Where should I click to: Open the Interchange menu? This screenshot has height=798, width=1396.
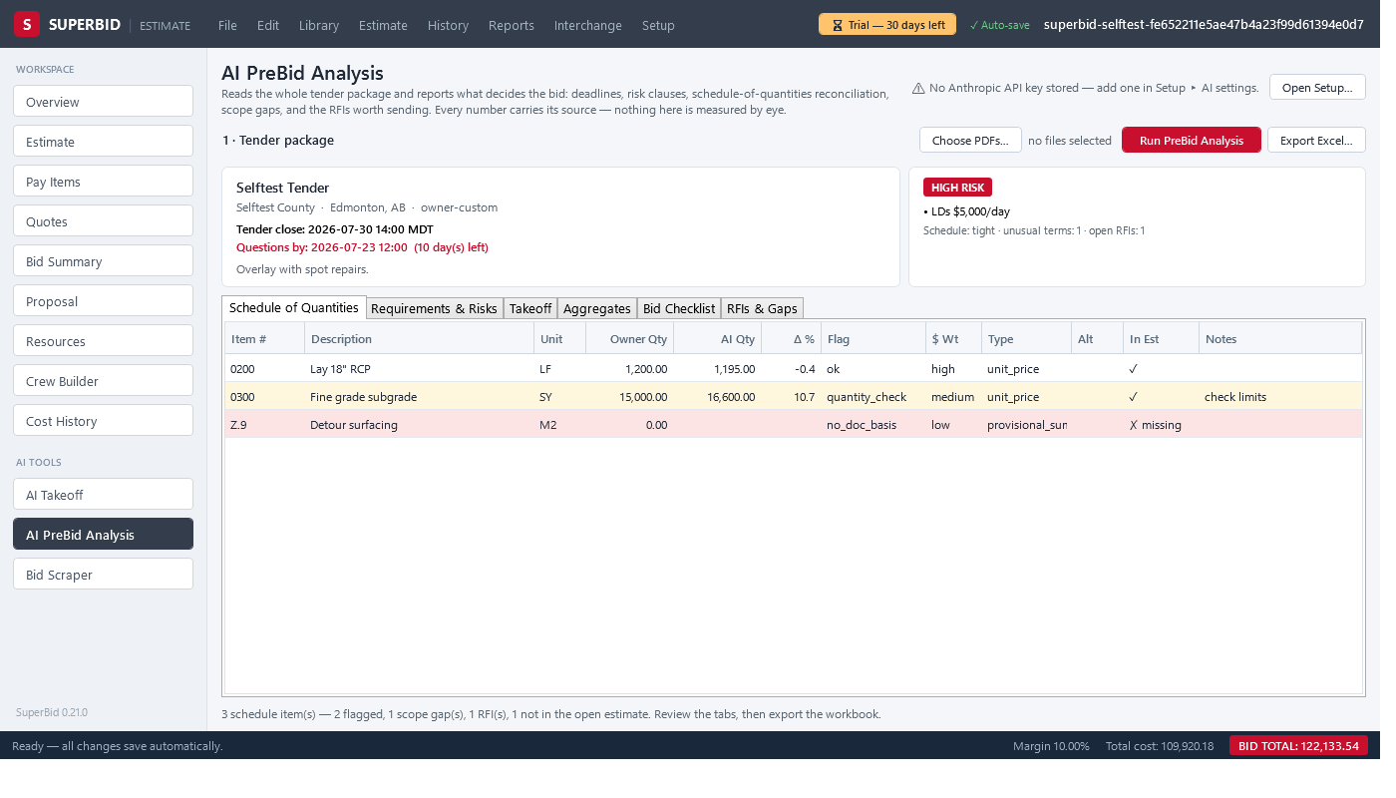point(588,25)
